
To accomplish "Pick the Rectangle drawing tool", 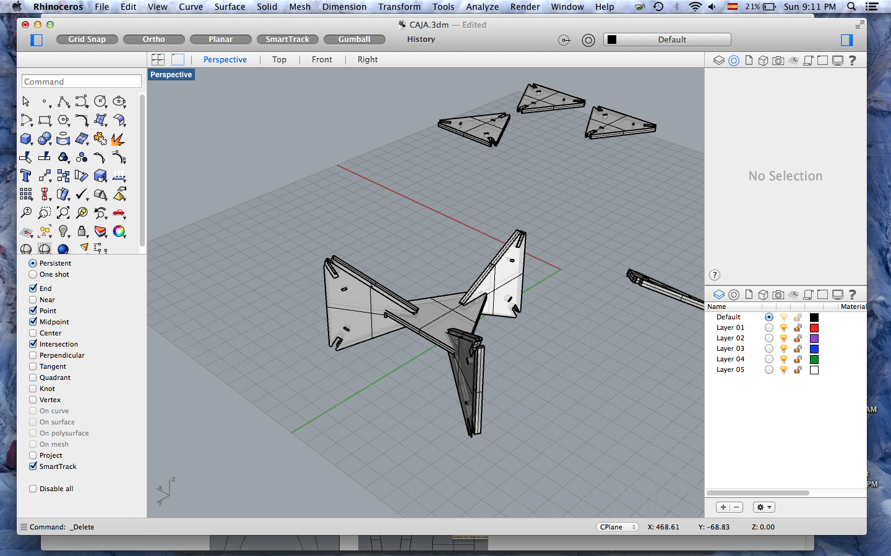I will pos(45,120).
